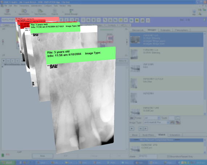207x165 pixels.
Task: Click the teal arrow icon in purple toolbar
Action: (x=131, y=20)
